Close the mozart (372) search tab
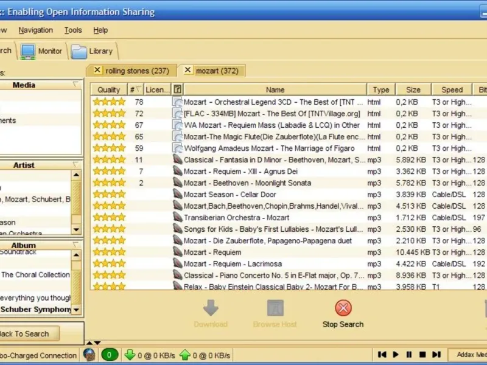Image resolution: width=487 pixels, height=365 pixels. 187,71
